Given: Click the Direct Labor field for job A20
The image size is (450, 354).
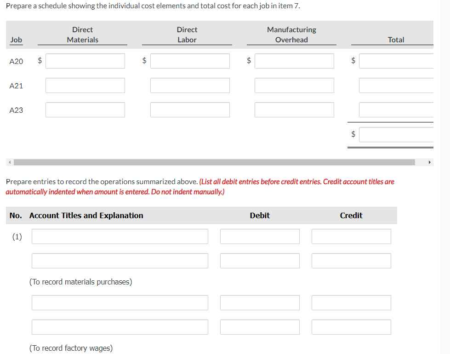Looking at the screenshot, I should pos(190,60).
